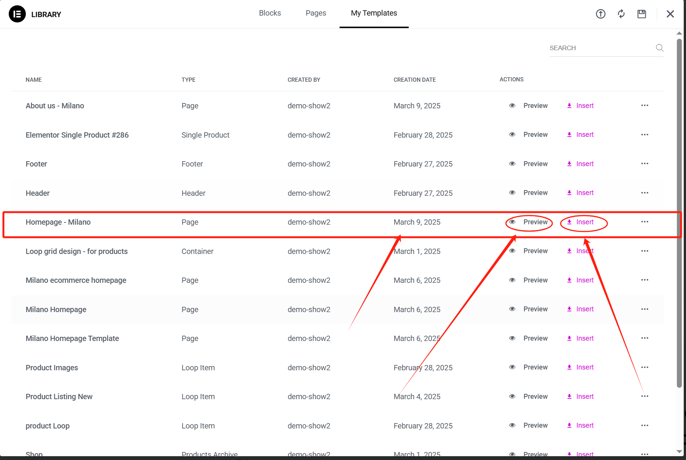Insert the Milano ecommerce homepage template
This screenshot has height=460, width=686.
[x=584, y=280]
